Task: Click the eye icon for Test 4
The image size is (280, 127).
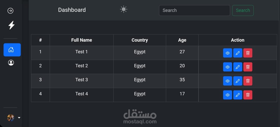Action: pos(228,95)
